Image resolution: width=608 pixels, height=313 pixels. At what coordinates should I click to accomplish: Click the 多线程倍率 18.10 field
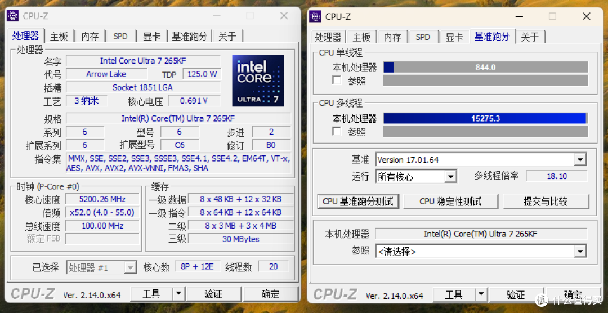tap(556, 176)
